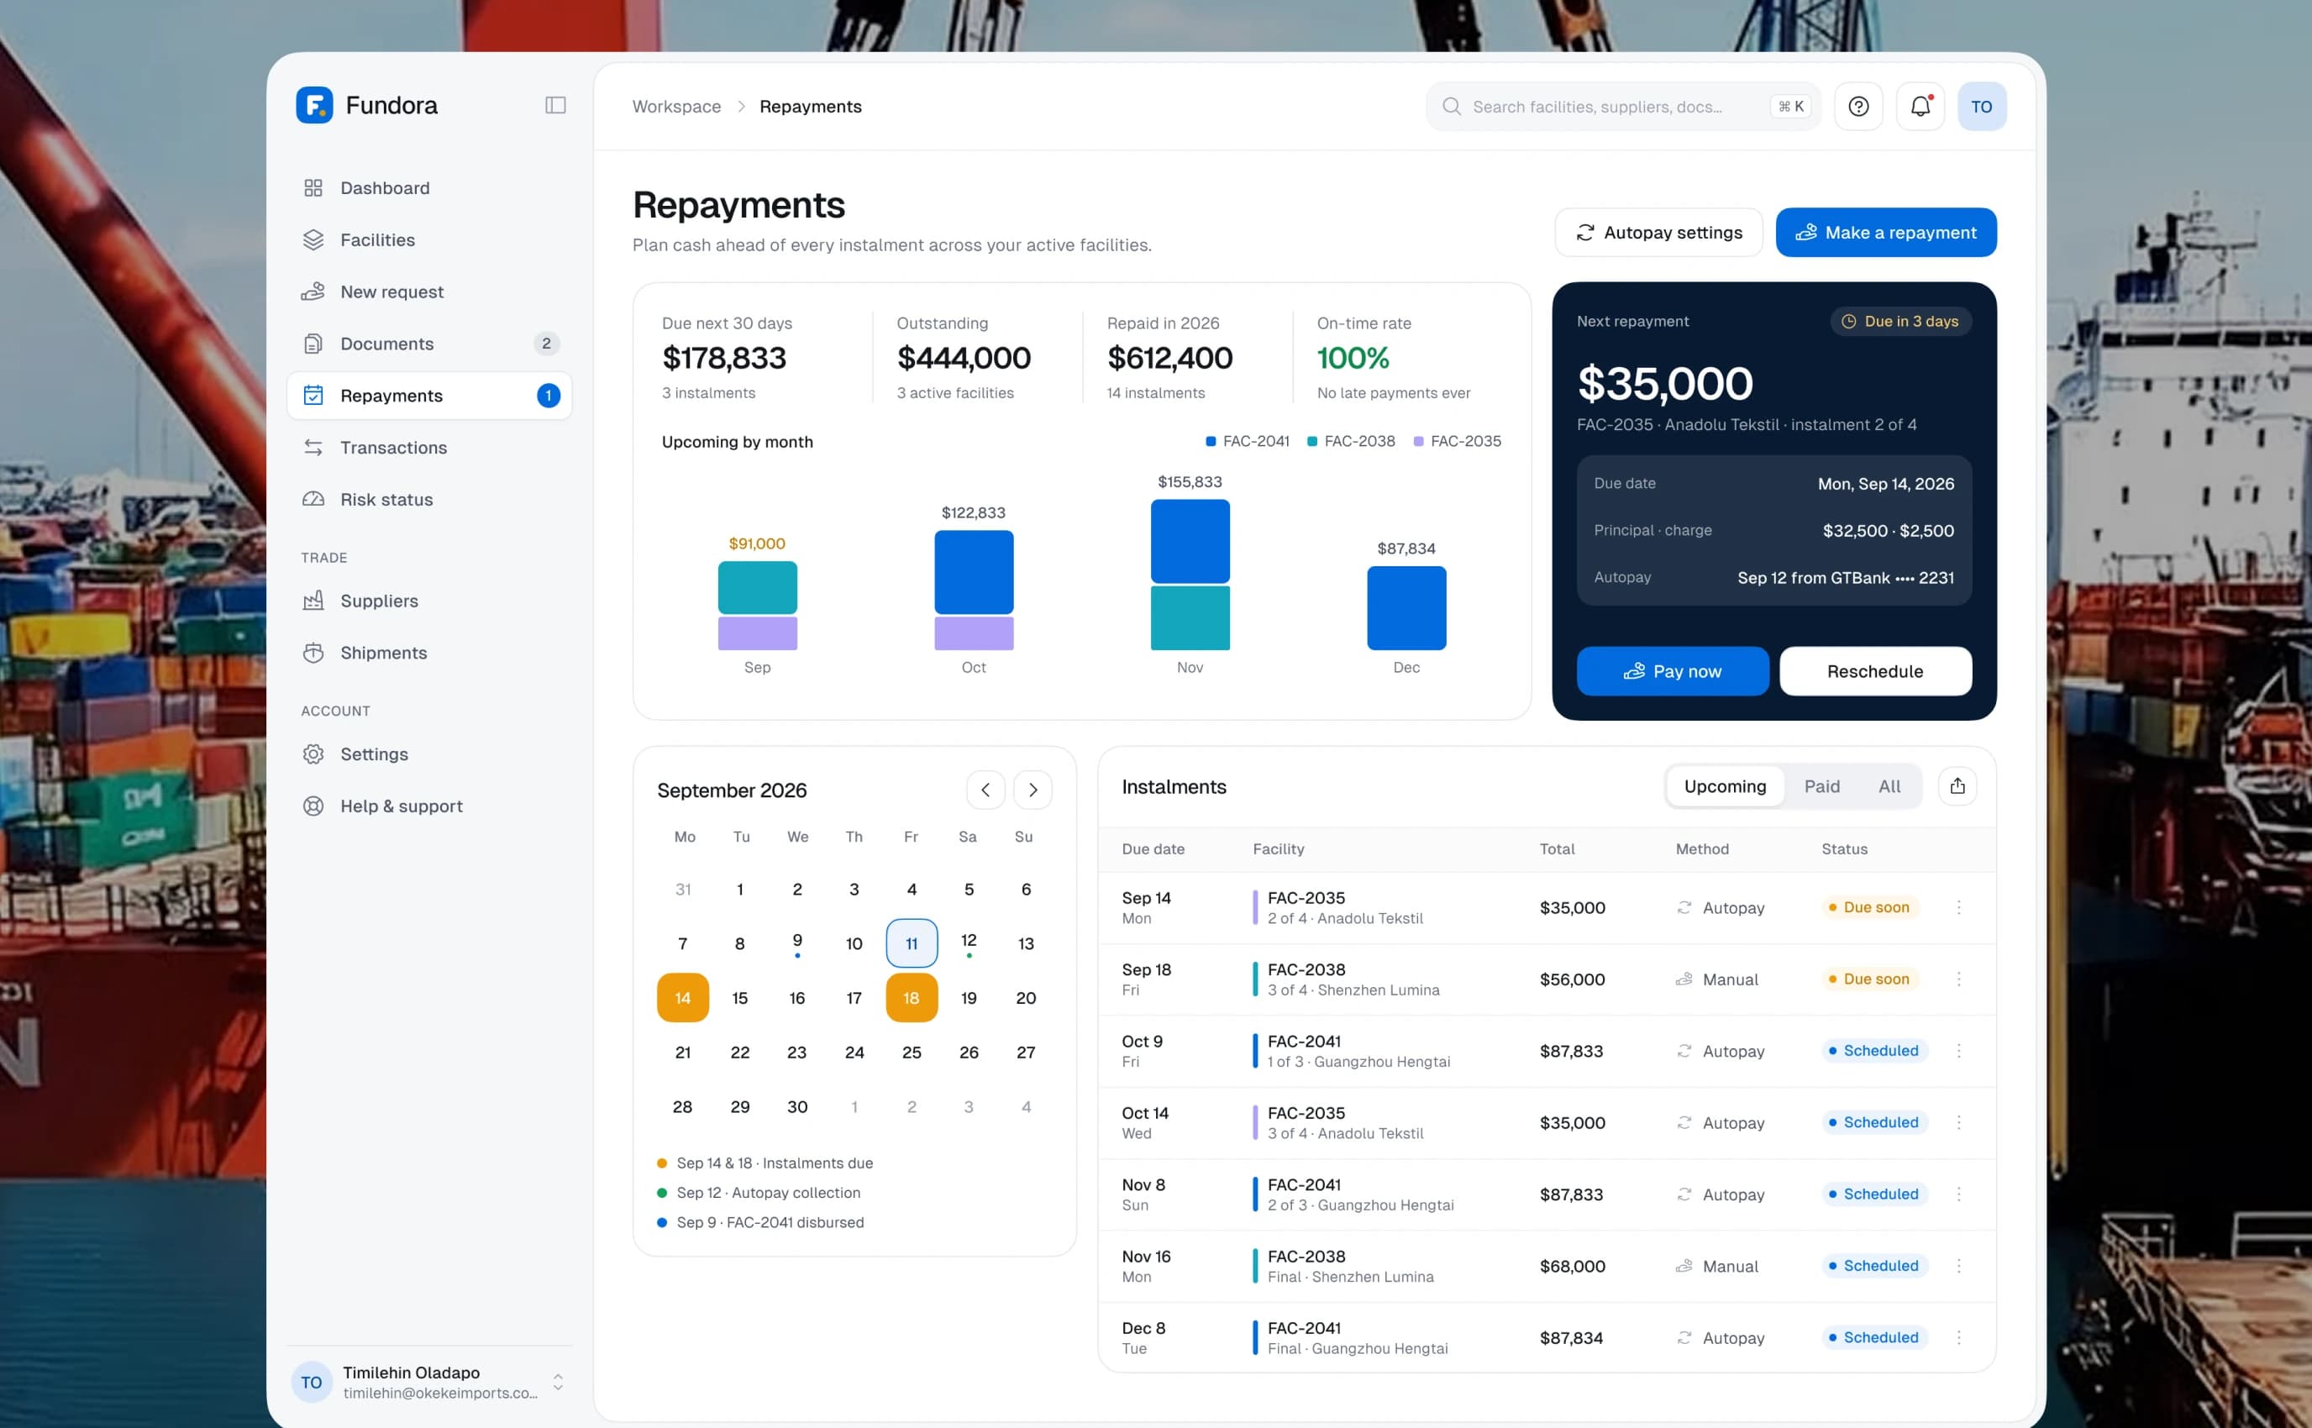Click the FAC-2041 legend swatch

(1211, 441)
